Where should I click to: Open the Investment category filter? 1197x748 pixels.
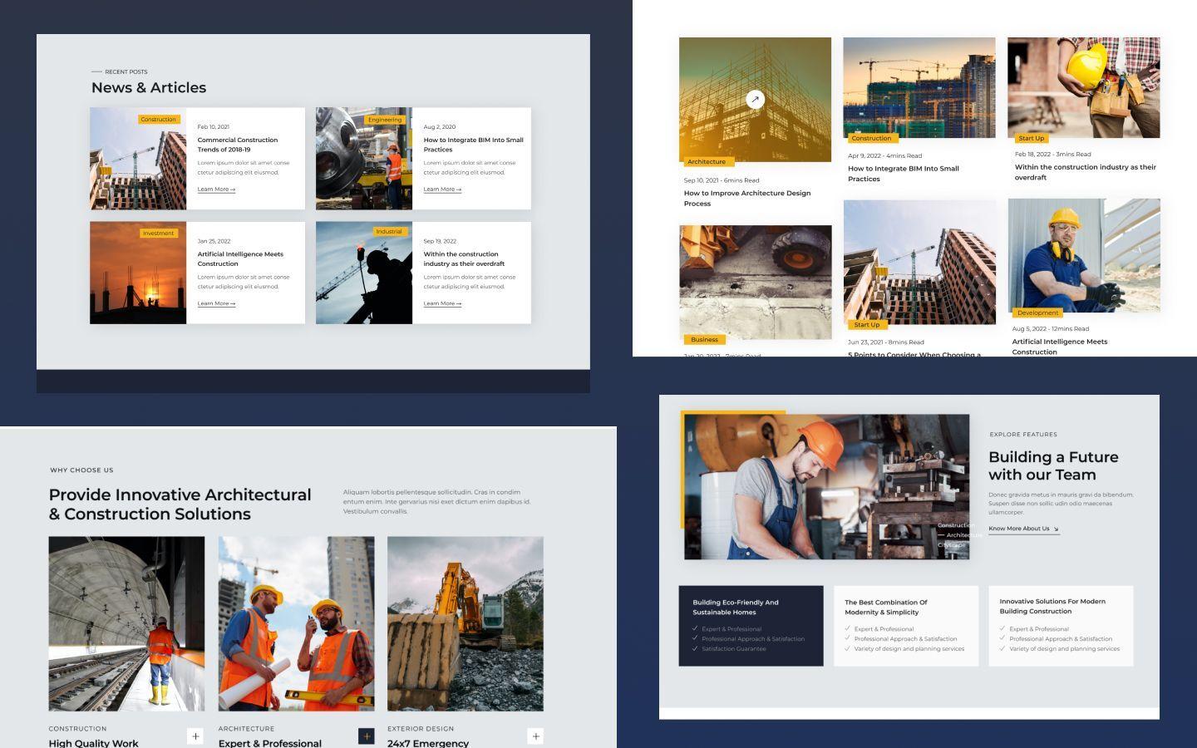coord(159,233)
